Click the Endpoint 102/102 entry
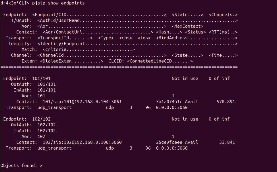This screenshot has width=277, height=172. tap(41, 119)
